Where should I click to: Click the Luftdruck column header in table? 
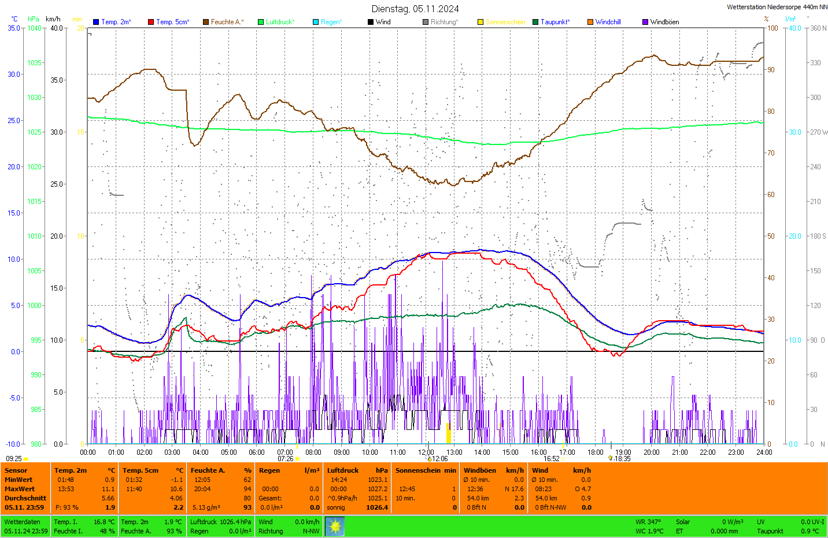click(343, 470)
